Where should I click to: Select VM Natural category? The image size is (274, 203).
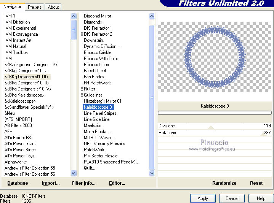[x=16, y=46]
